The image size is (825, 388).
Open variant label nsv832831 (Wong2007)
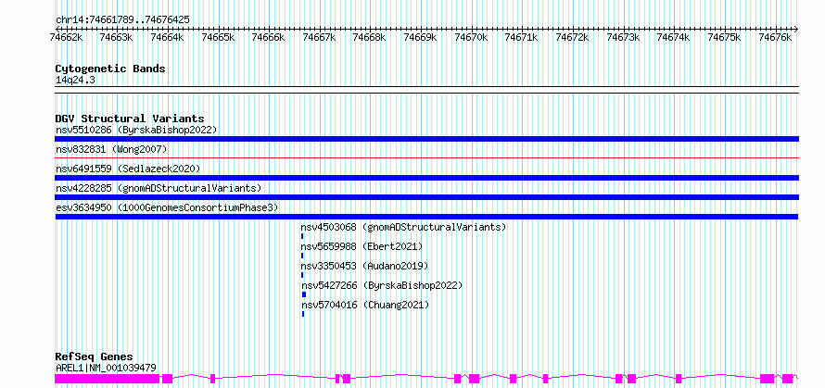111,149
